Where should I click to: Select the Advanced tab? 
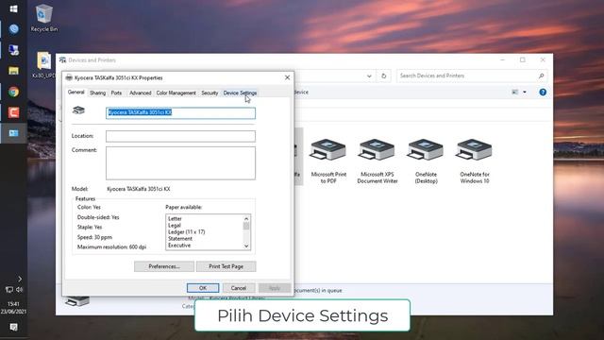(141, 93)
